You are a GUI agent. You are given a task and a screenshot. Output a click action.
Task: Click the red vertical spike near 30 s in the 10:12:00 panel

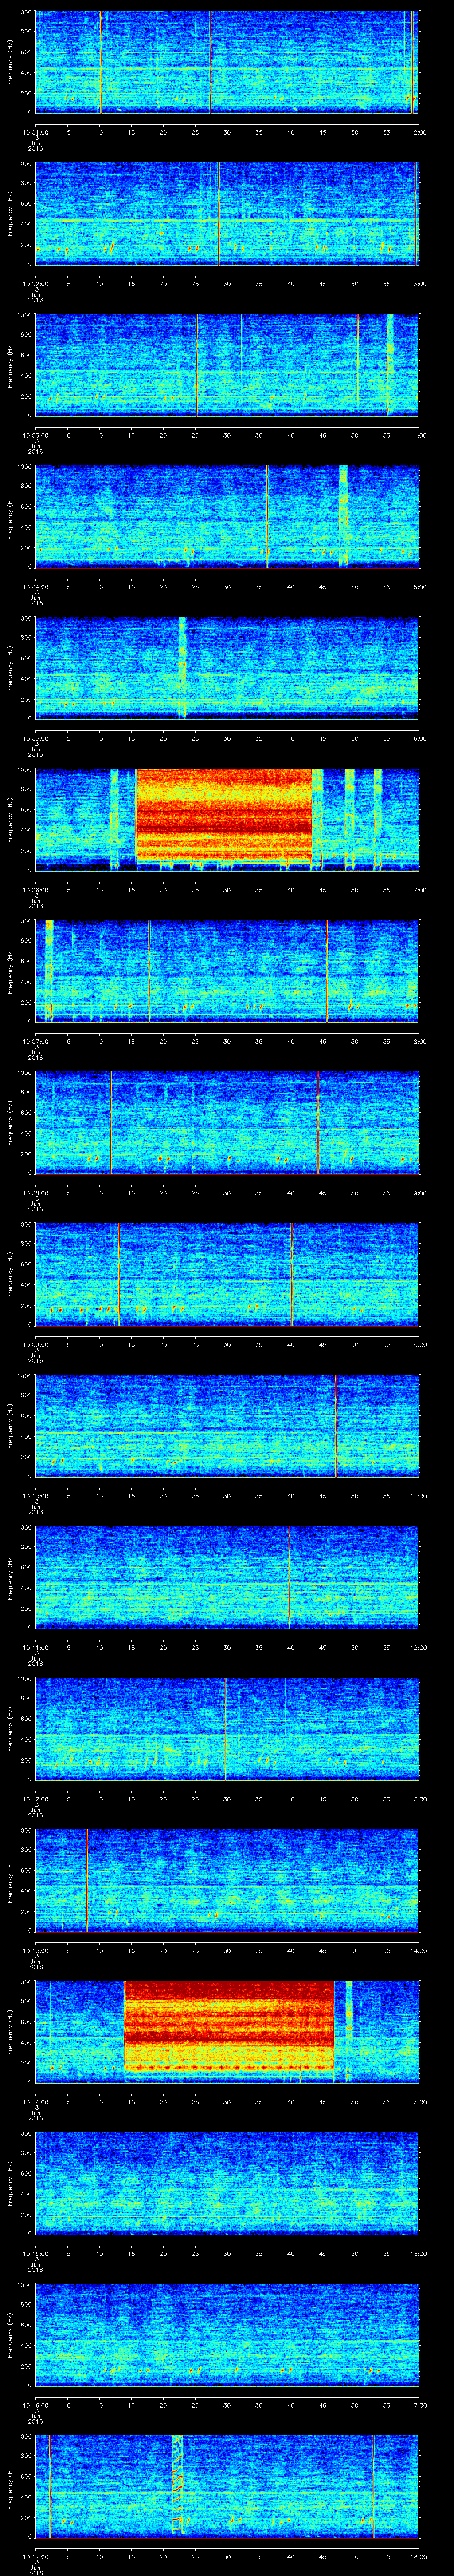coord(226,1729)
